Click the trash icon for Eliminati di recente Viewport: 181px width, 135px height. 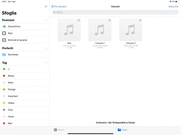pos(4,40)
